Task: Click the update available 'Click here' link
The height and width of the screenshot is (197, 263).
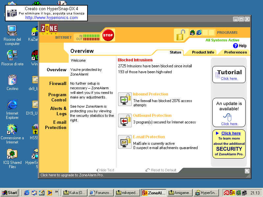Action: pos(229,124)
